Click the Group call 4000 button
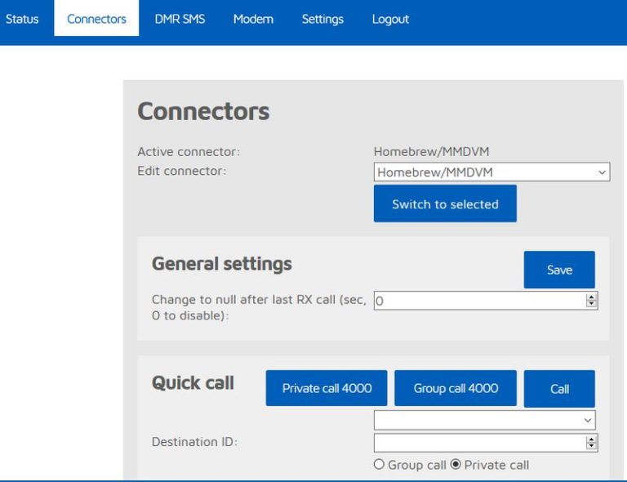 click(x=456, y=388)
